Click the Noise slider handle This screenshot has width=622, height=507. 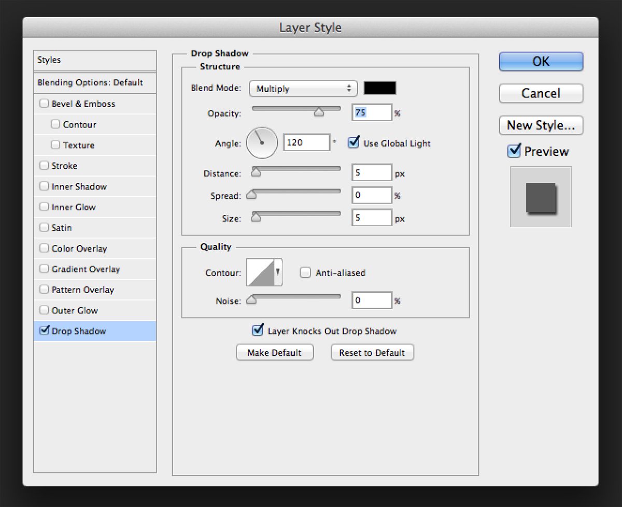[251, 300]
